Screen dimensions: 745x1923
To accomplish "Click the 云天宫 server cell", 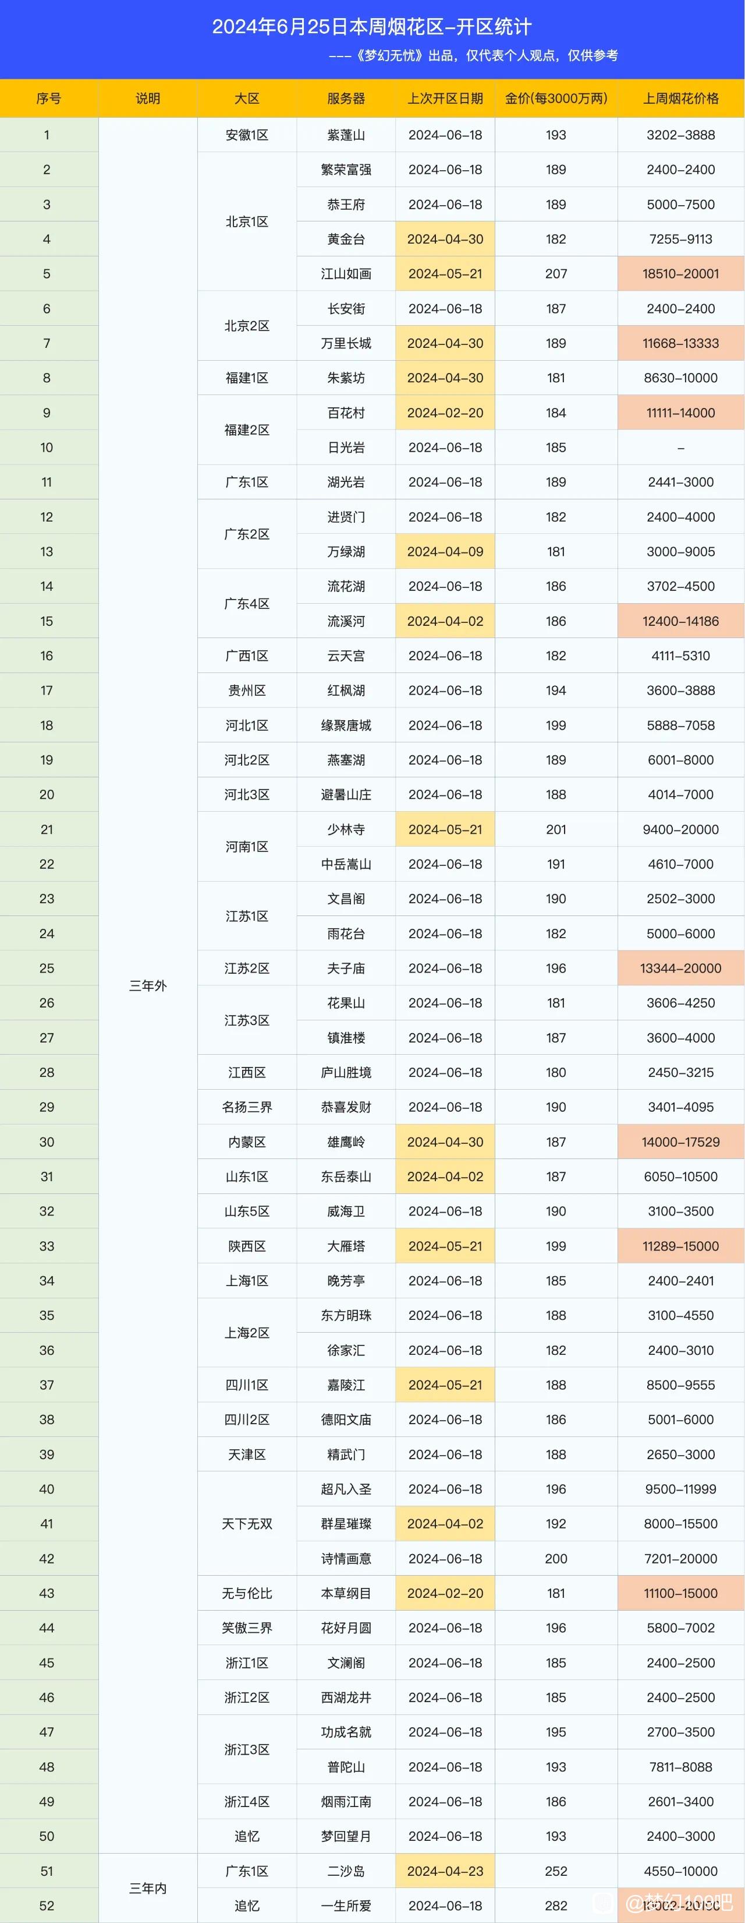I will point(346,656).
